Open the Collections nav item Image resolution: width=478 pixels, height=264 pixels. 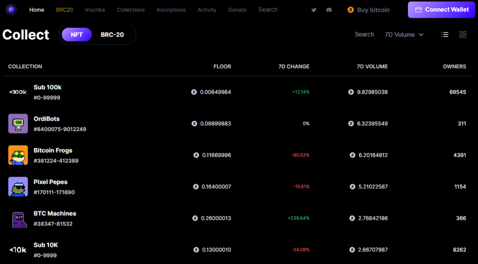131,10
